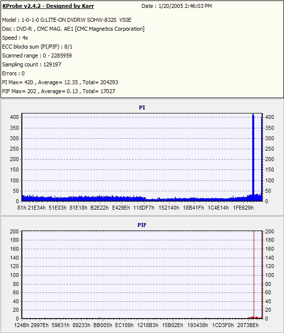
Task: Click the Scanned range line
Action: click(x=37, y=55)
